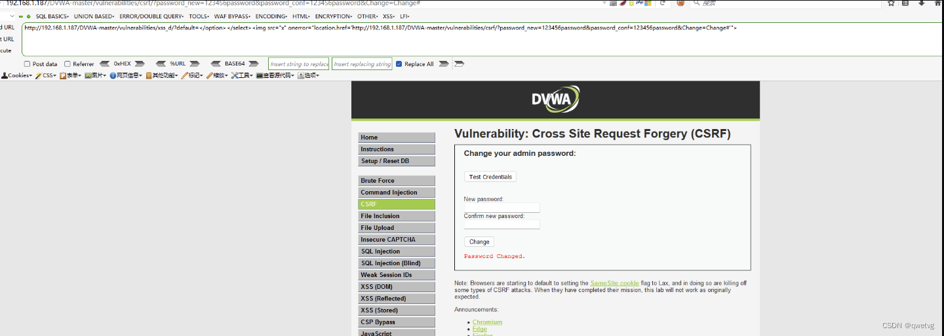Open the 查看源代码 toolbar menu
The height and width of the screenshot is (336, 944).
[x=275, y=75]
